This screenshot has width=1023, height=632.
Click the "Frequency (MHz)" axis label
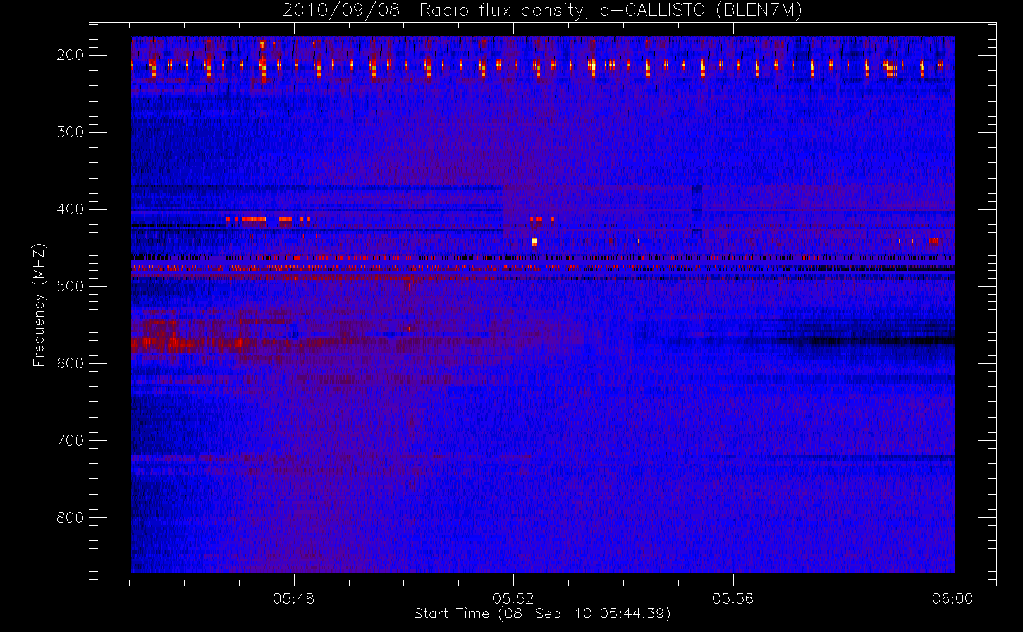click(39, 305)
